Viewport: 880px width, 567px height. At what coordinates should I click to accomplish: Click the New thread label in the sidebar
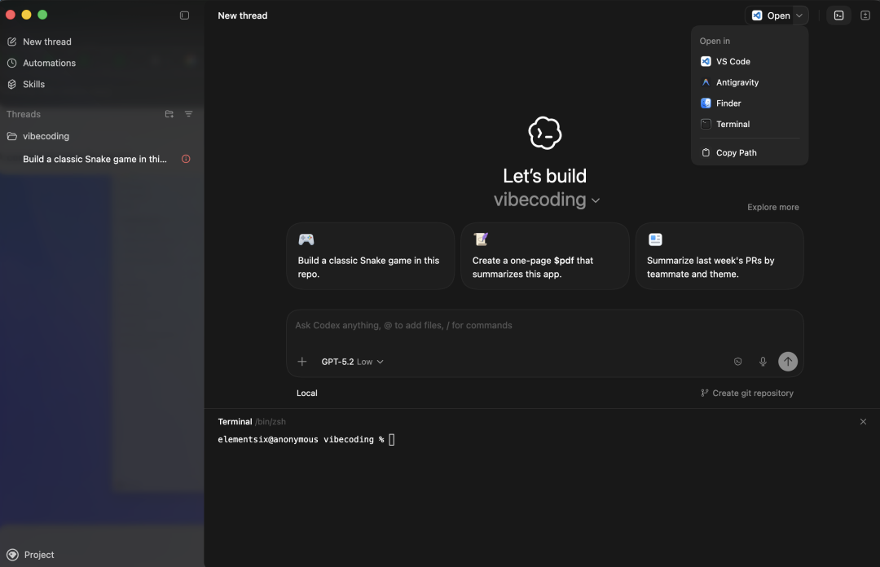point(47,42)
